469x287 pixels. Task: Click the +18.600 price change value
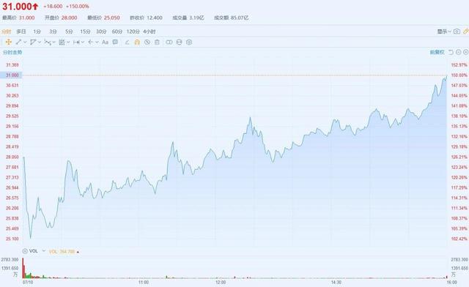click(x=53, y=7)
